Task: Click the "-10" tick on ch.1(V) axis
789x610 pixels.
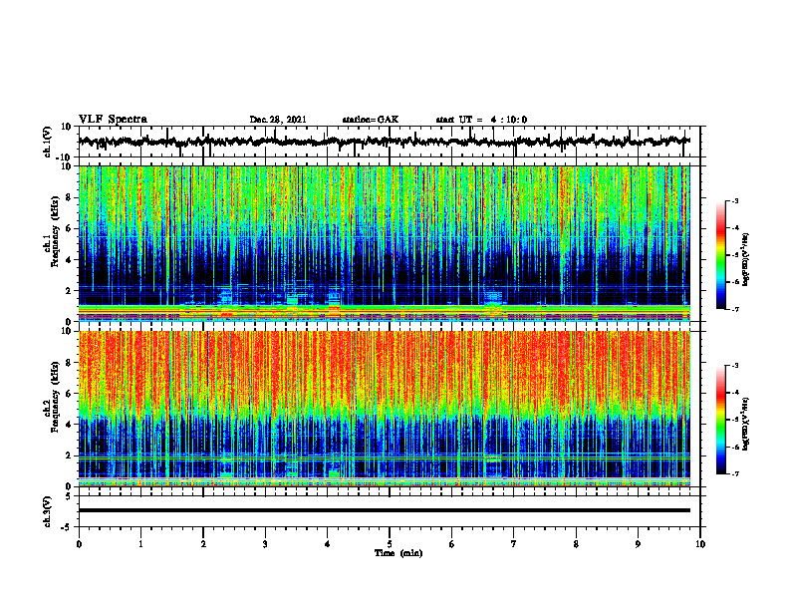Action: pyautogui.click(x=64, y=157)
